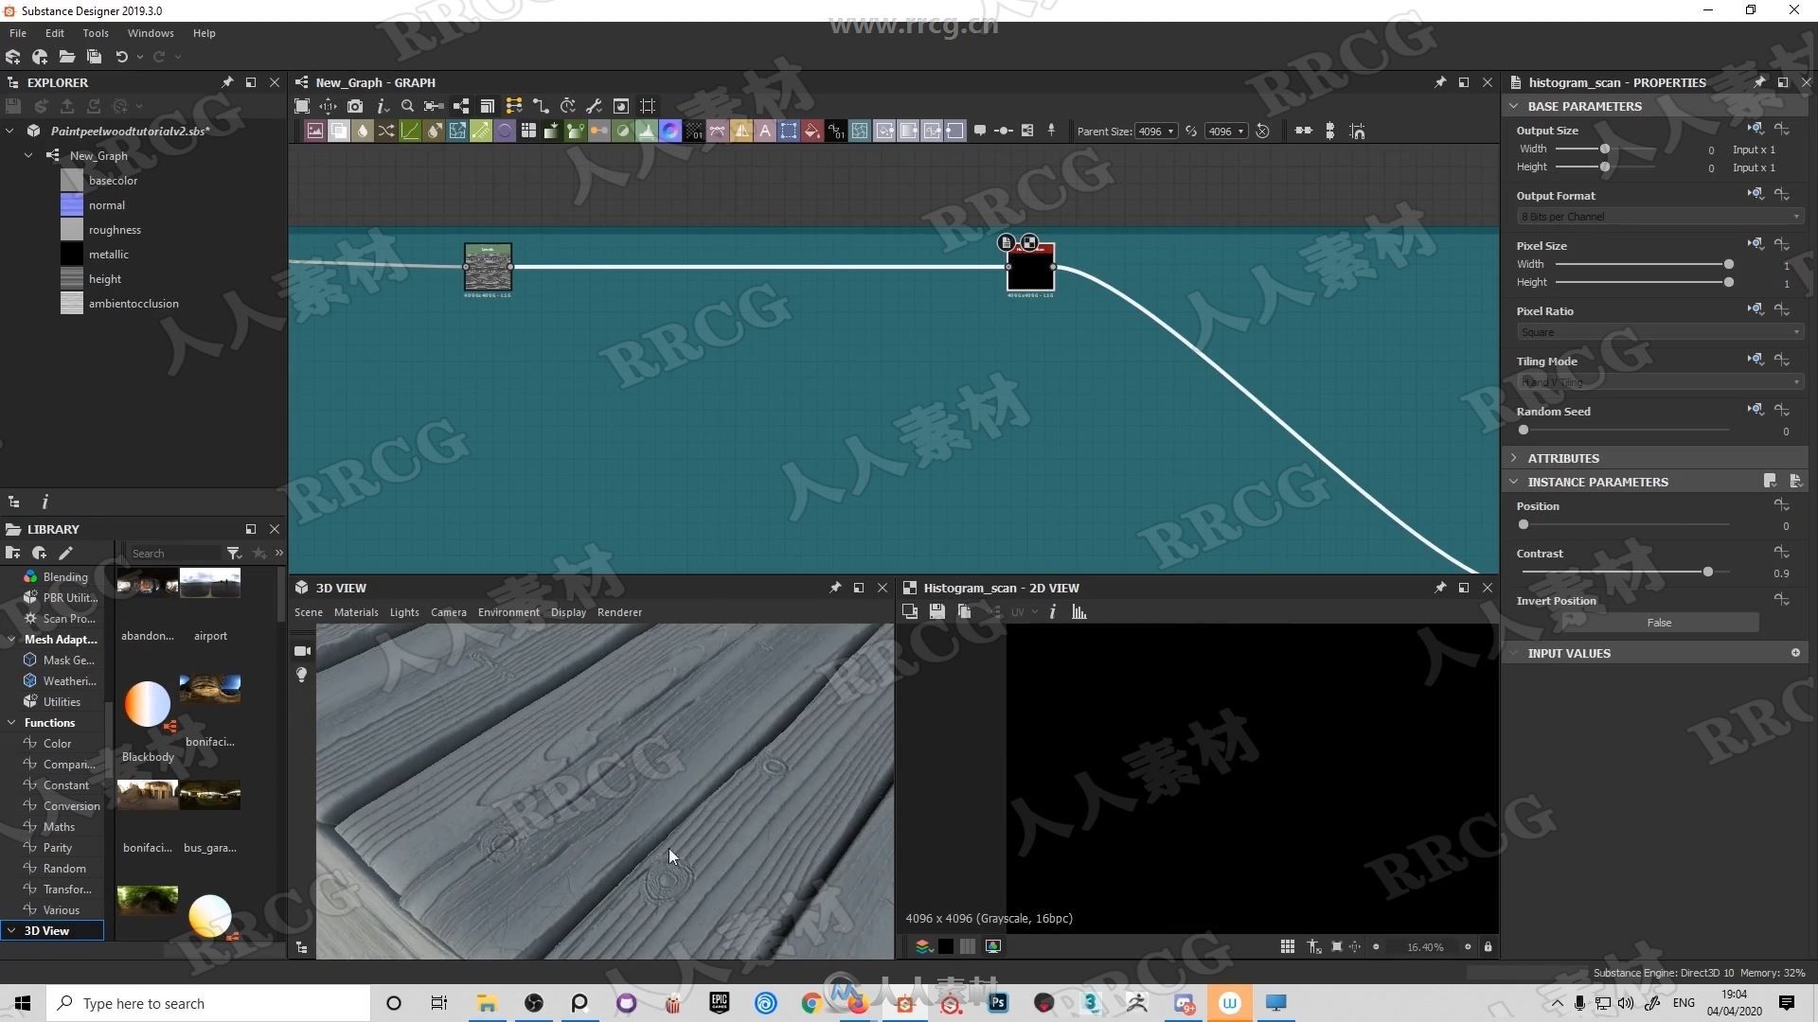
Task: Click the info icon in 2D view toolbar
Action: (x=1052, y=612)
